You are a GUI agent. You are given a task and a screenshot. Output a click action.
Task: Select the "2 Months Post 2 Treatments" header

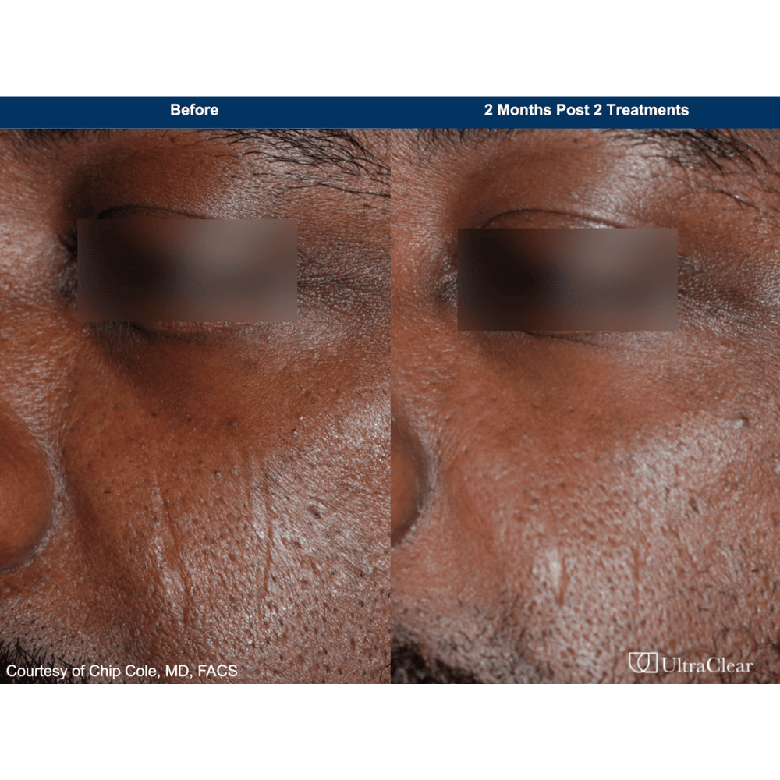586,110
